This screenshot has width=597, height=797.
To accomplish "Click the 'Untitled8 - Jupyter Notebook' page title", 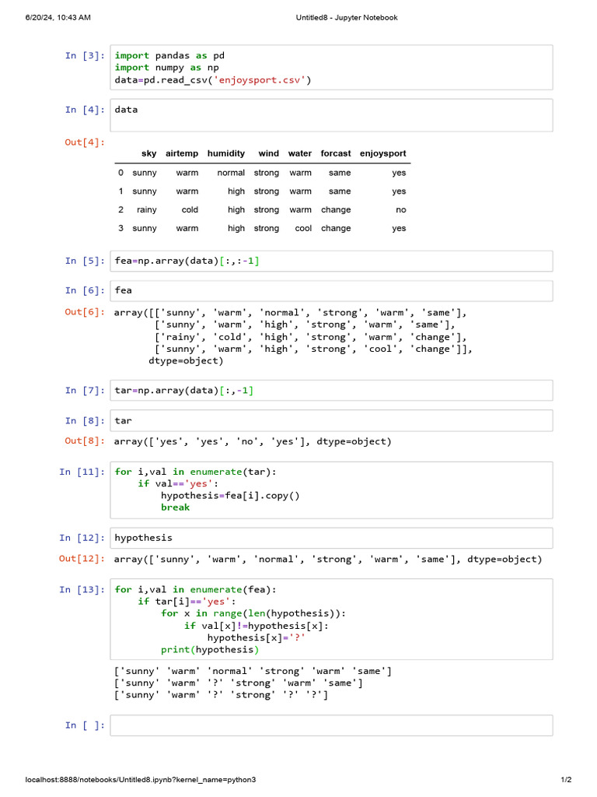I will (x=347, y=18).
